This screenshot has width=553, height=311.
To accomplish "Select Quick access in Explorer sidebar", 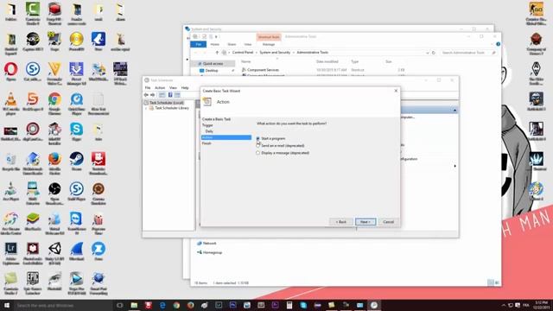I will [213, 63].
